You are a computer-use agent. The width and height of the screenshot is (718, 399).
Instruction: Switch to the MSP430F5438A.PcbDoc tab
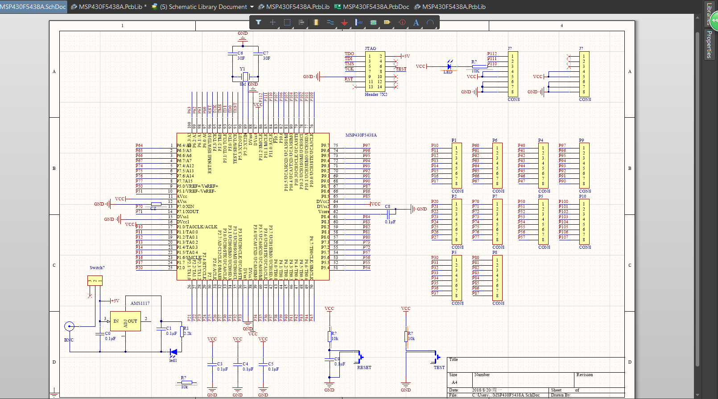pyautogui.click(x=371, y=7)
